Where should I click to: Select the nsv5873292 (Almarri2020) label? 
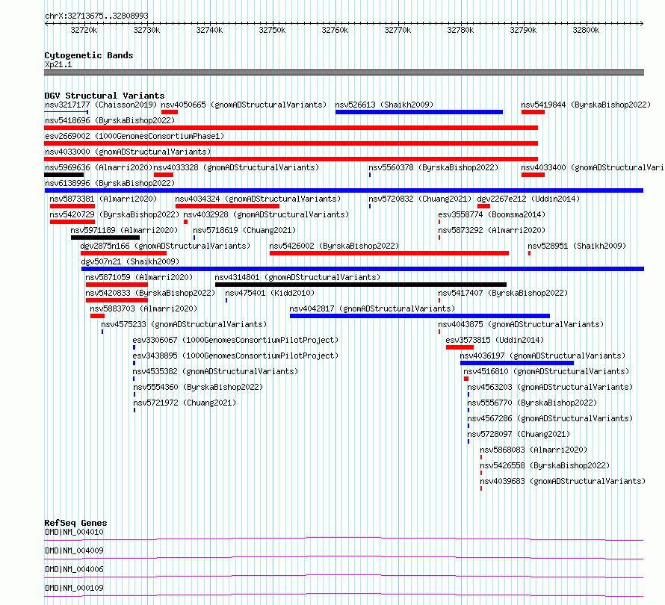tap(492, 230)
